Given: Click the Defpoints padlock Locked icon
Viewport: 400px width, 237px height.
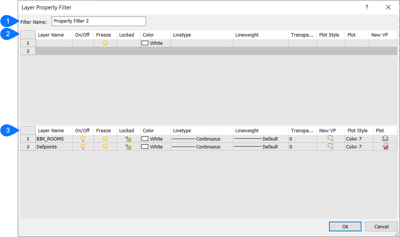Looking at the screenshot, I should 128,147.
